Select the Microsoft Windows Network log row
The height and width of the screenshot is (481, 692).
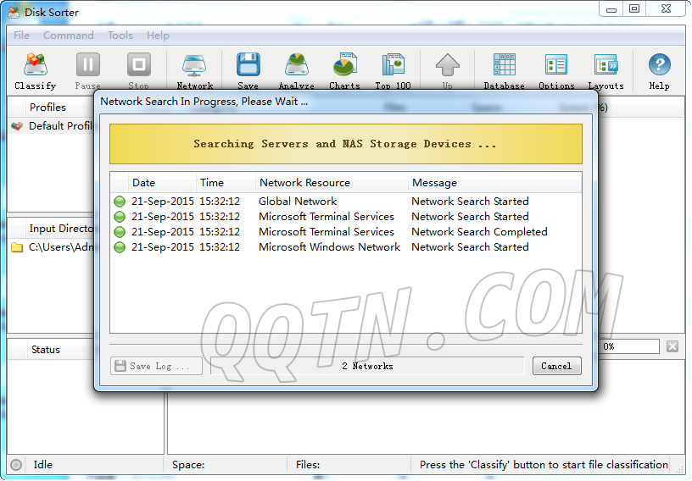[x=329, y=247]
